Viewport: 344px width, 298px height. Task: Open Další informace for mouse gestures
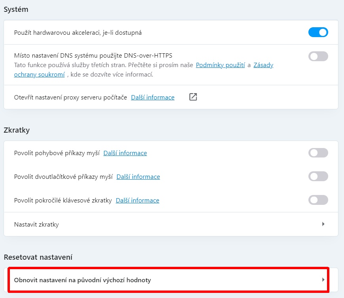pos(125,153)
